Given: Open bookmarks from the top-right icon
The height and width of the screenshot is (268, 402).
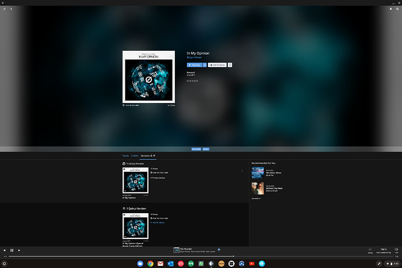Looking at the screenshot, I should pos(391,9).
